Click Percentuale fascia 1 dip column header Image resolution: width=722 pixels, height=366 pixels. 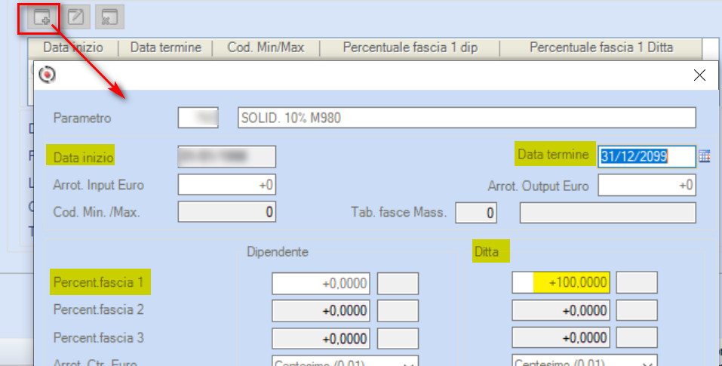click(x=410, y=48)
